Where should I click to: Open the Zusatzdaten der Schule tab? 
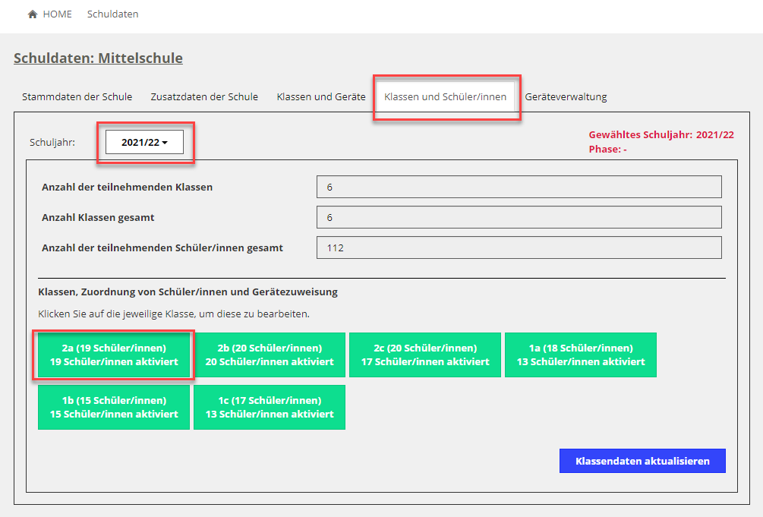204,97
